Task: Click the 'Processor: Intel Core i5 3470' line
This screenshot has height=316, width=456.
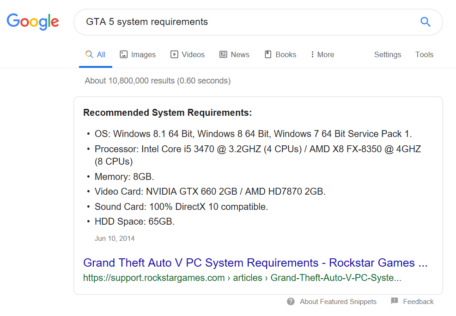Action: coord(258,155)
